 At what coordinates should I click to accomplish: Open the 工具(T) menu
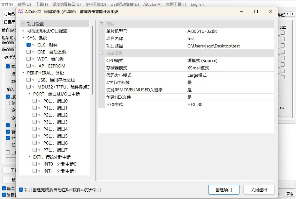pos(42,4)
